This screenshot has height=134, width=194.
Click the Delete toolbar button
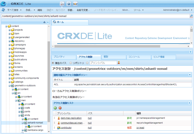point(40,10)
